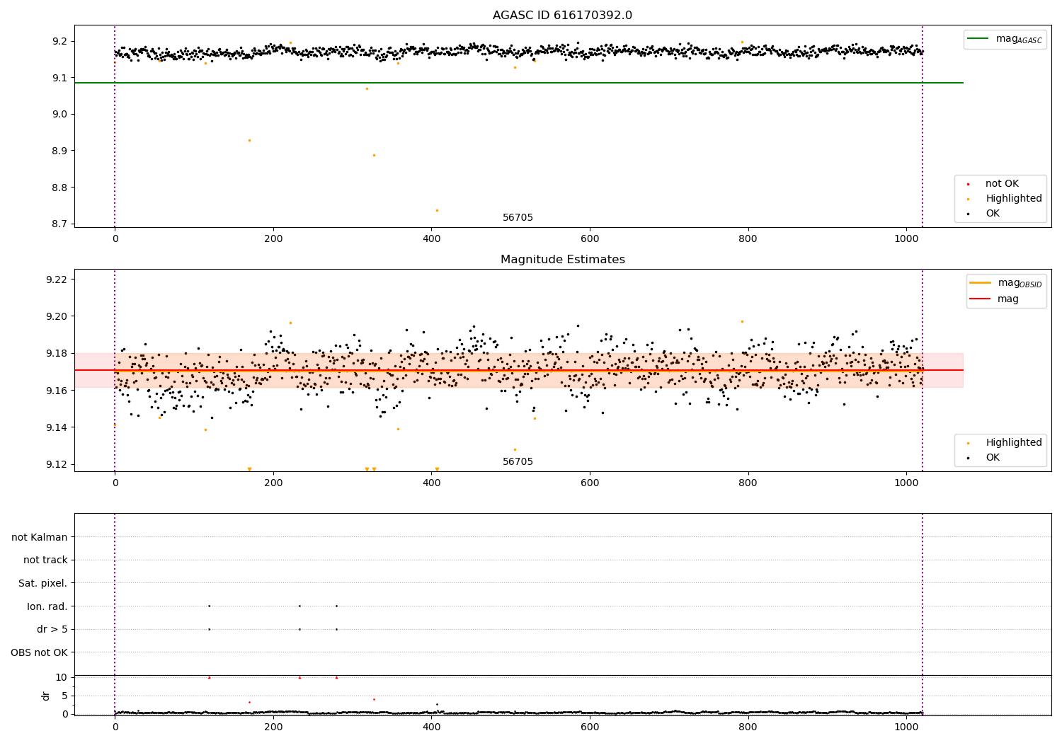The image size is (1062, 743).
Task: Click the 'Sat. pixel.' axis label
Action: (x=43, y=584)
